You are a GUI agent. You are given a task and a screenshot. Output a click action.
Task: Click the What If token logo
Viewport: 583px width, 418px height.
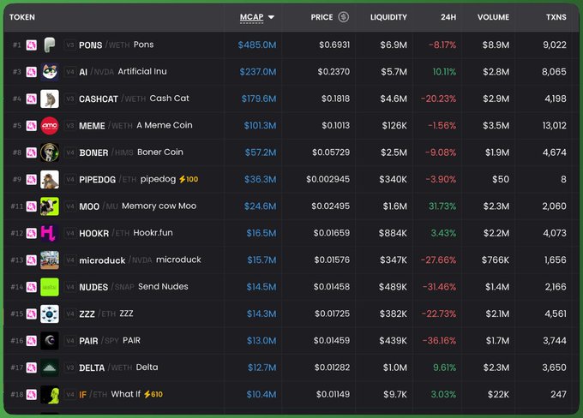(50, 395)
